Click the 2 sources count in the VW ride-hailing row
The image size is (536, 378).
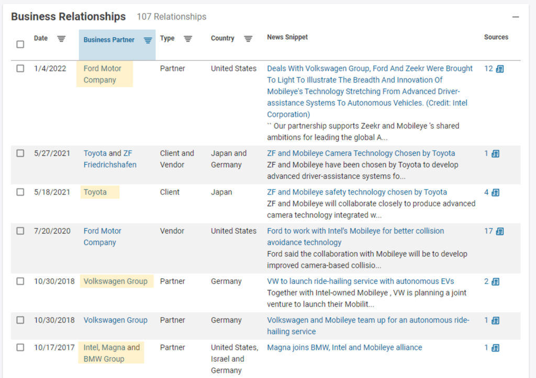(486, 281)
